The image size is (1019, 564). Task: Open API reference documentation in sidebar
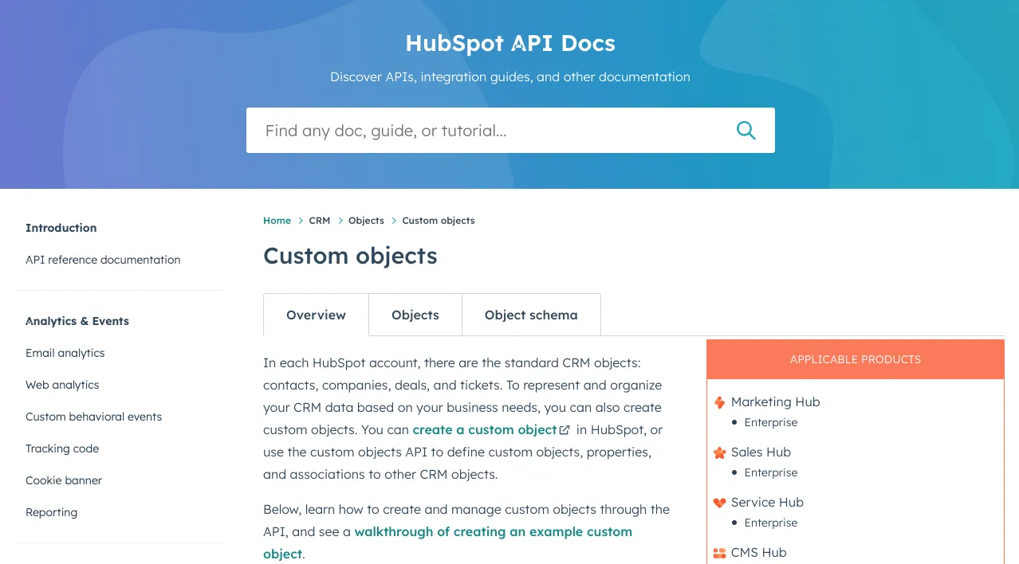pyautogui.click(x=103, y=260)
